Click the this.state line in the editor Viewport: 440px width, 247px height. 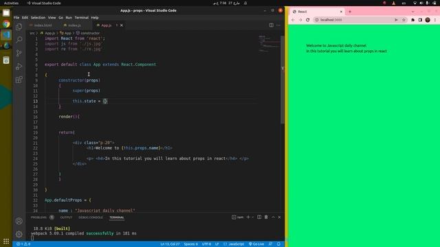pyautogui.click(x=90, y=101)
